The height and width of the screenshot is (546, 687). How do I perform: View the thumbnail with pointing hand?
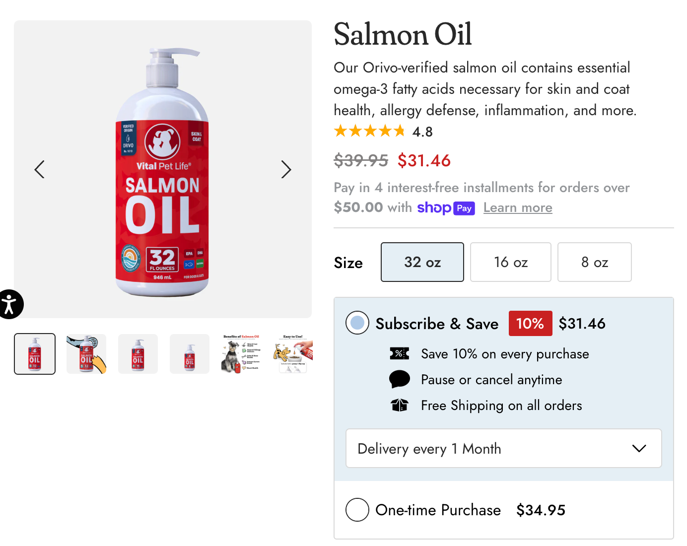tap(86, 354)
